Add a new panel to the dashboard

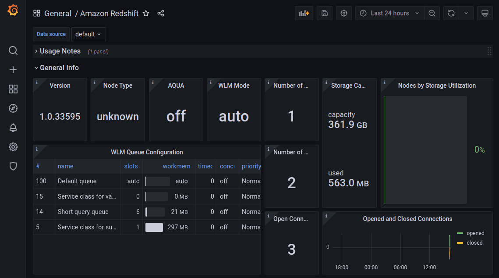304,13
